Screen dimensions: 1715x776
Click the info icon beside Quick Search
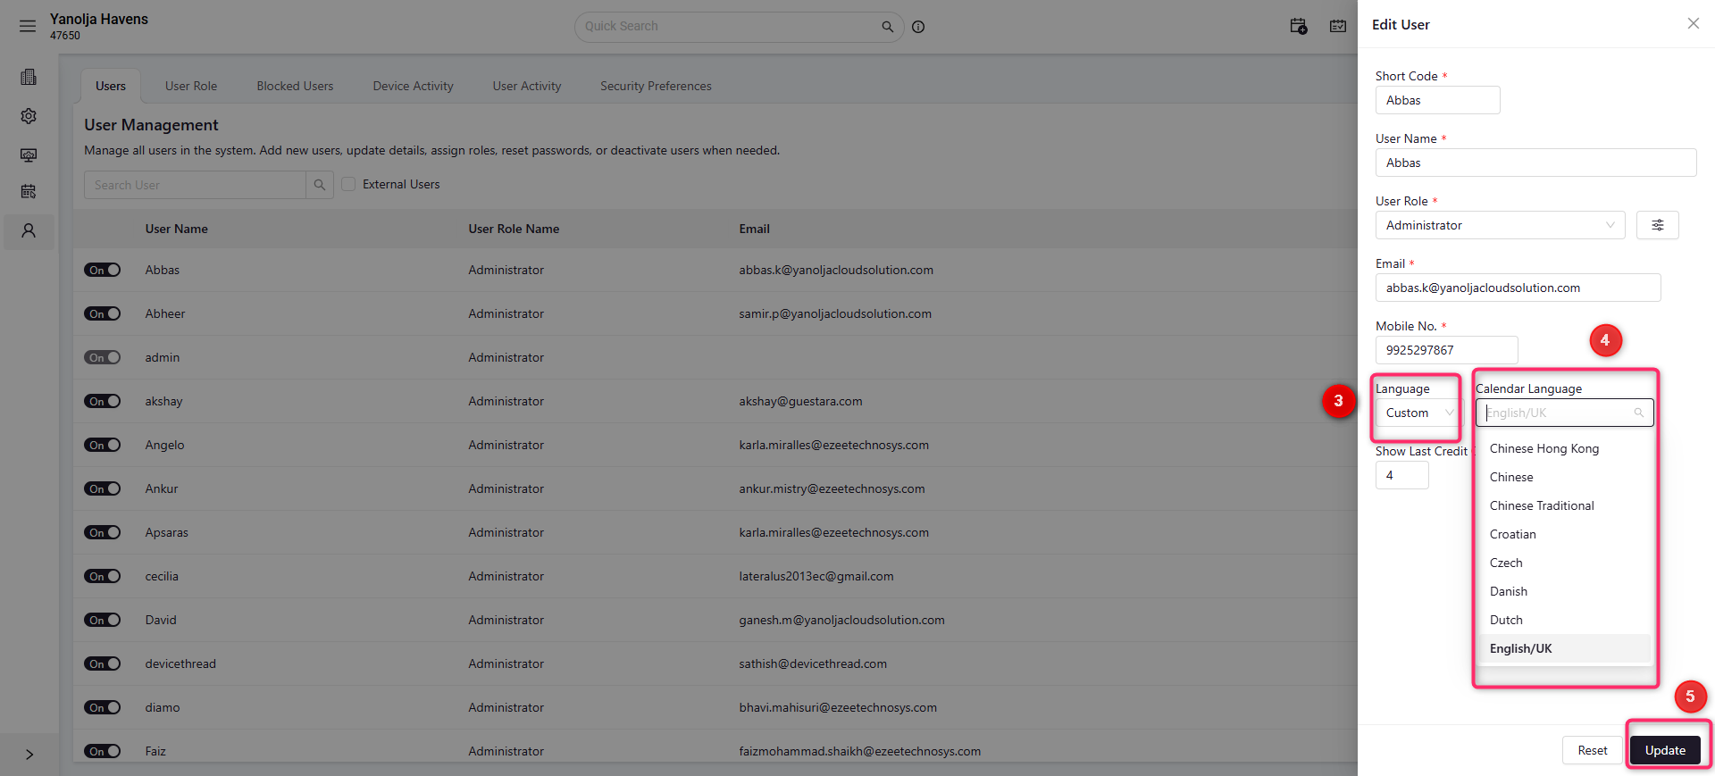click(x=918, y=27)
